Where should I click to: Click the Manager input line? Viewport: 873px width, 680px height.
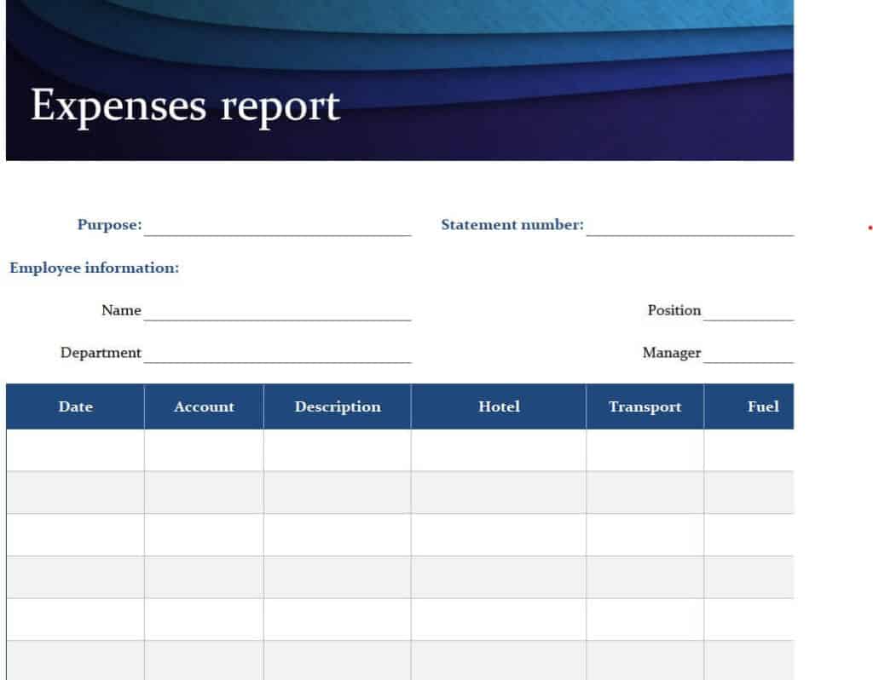coord(749,353)
